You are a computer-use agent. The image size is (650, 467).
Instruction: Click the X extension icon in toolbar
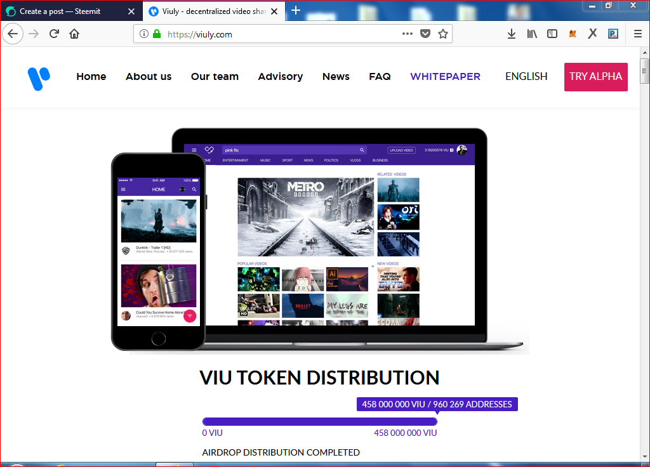click(592, 34)
